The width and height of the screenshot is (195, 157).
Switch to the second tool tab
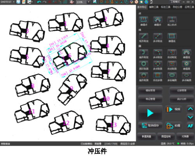point(154,7)
